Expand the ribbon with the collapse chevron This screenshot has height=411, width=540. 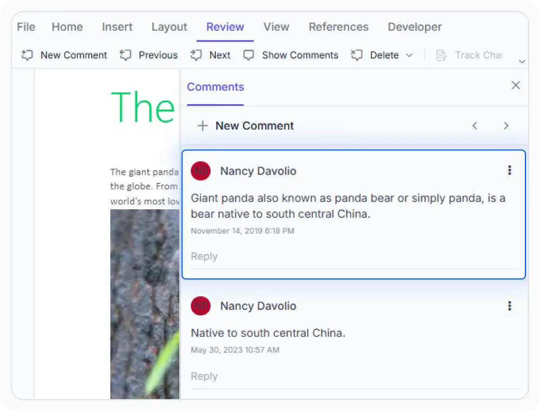(x=522, y=61)
